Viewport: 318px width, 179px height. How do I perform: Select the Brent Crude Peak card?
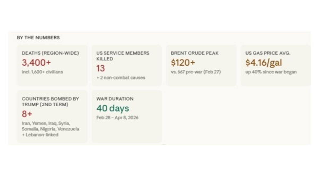201,65
